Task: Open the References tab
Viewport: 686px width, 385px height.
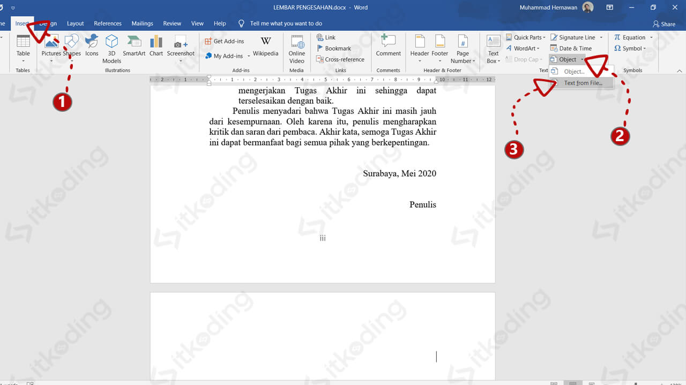Action: click(108, 24)
